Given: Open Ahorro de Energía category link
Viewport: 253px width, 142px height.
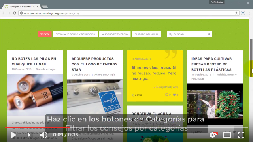Looking at the screenshot, I should (x=105, y=75).
